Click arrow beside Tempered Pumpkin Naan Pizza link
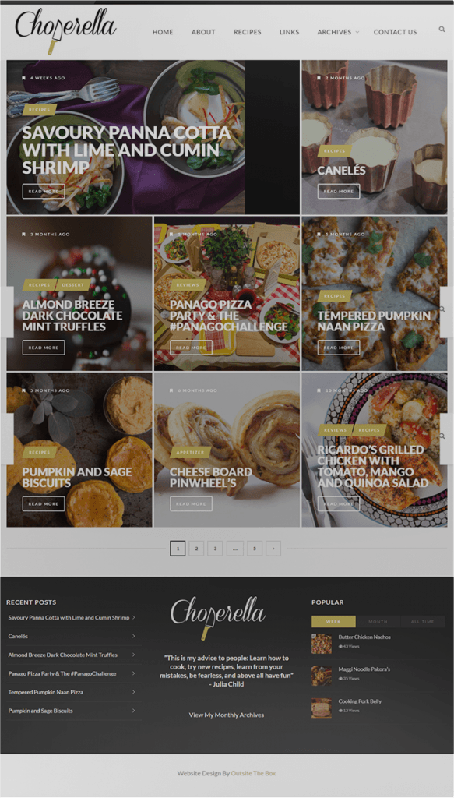The height and width of the screenshot is (798, 454). point(134,692)
